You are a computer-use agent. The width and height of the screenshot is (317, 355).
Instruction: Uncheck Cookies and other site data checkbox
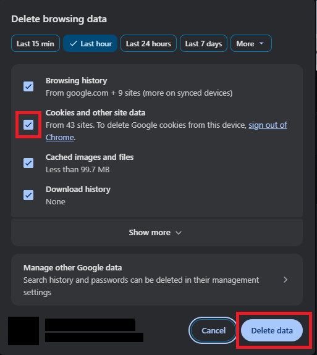[x=28, y=125]
